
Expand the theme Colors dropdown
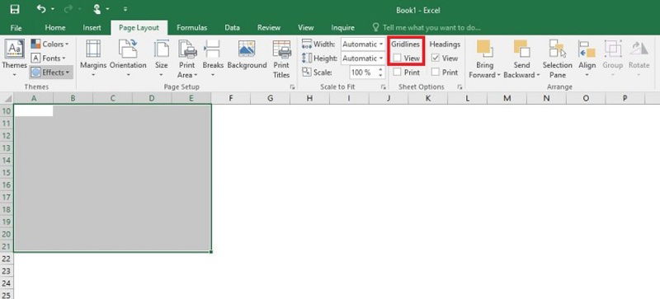point(50,44)
